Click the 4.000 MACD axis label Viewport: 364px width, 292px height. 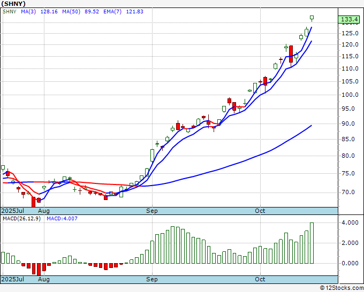pos(350,222)
